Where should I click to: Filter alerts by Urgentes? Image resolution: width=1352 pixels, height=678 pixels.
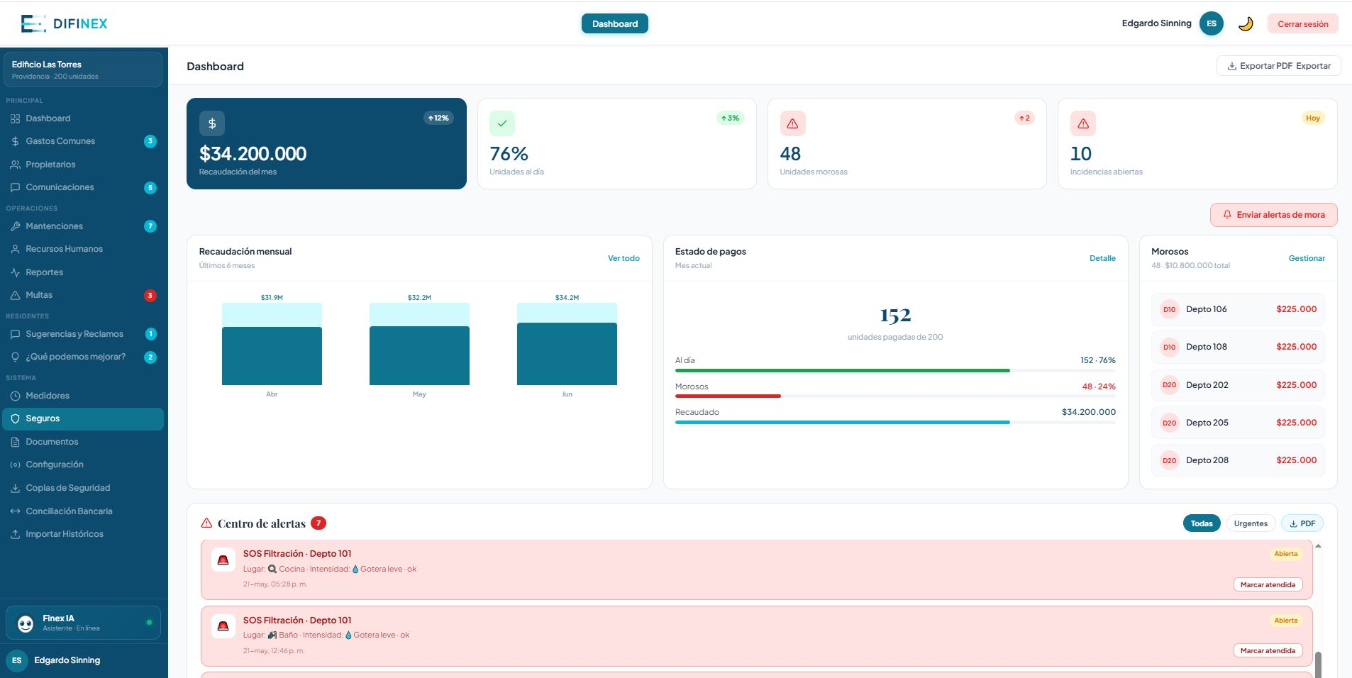(x=1251, y=523)
